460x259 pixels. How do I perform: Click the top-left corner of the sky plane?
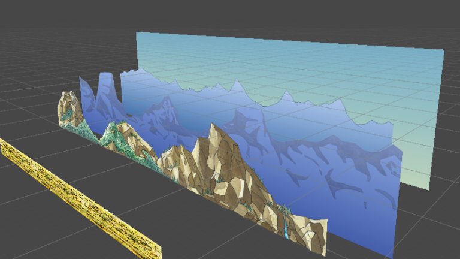138,34
